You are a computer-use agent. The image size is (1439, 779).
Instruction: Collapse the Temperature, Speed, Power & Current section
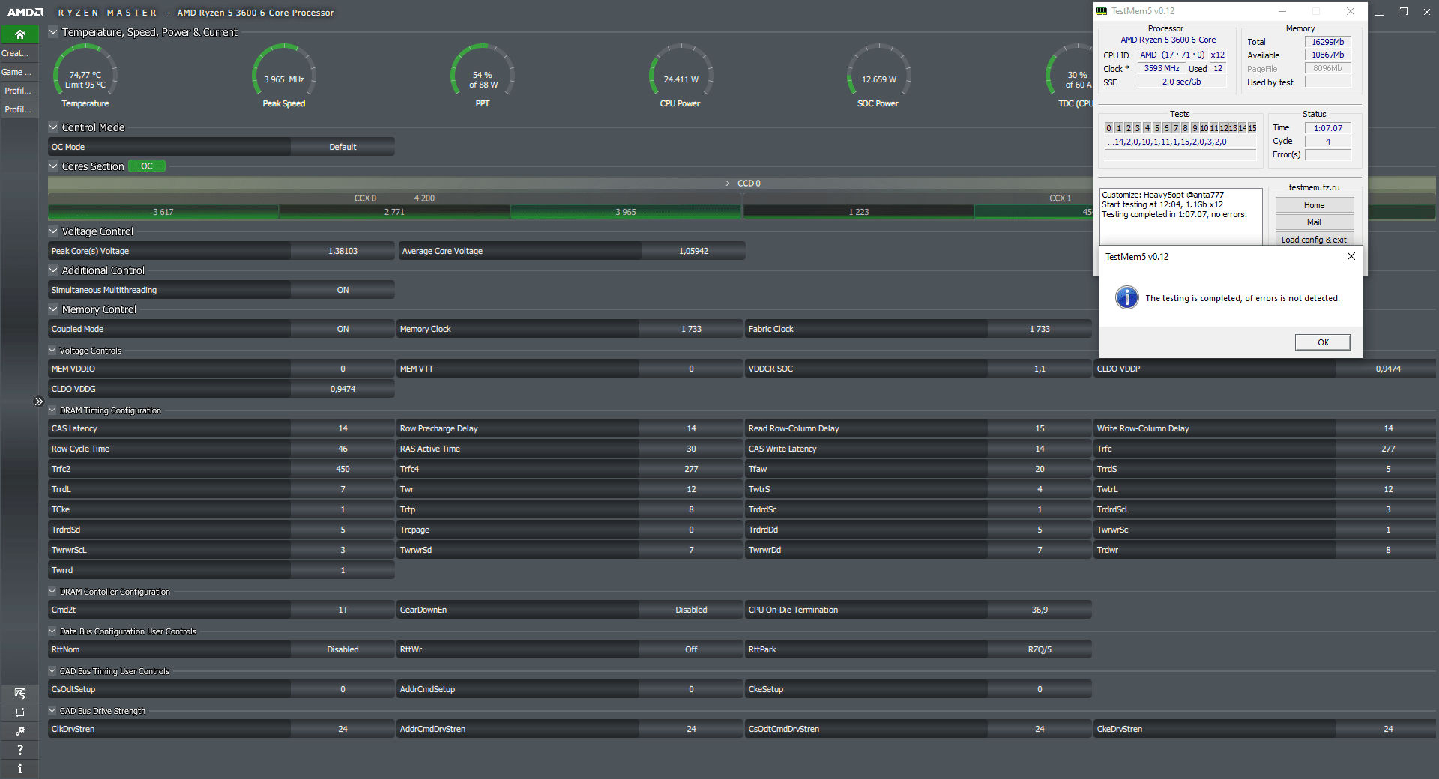tap(53, 32)
